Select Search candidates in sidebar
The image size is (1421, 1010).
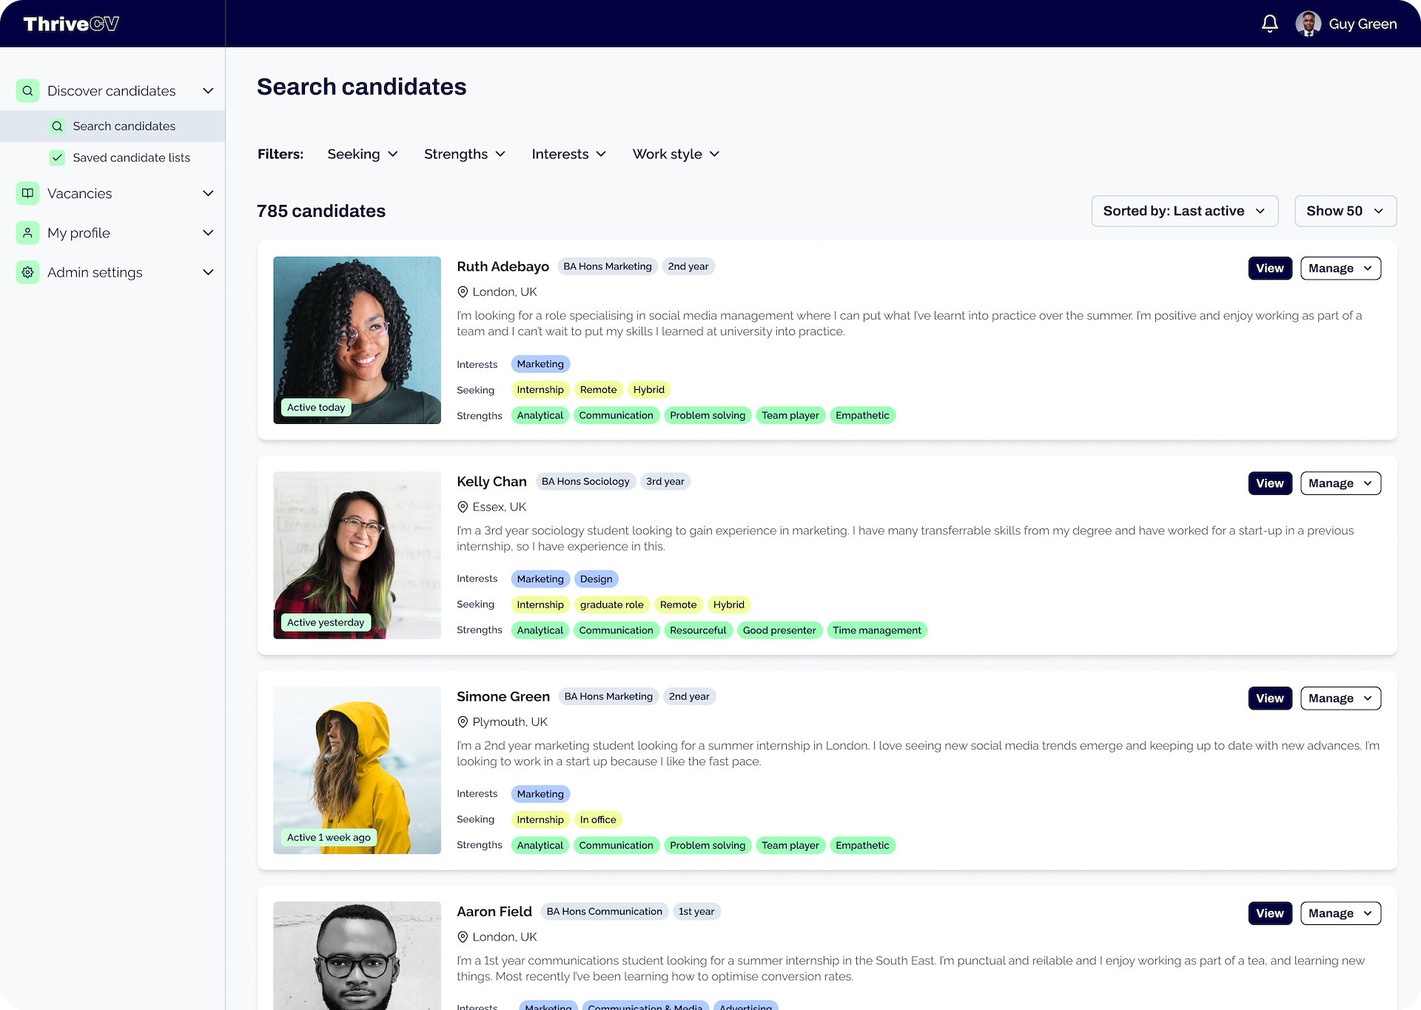112,127
